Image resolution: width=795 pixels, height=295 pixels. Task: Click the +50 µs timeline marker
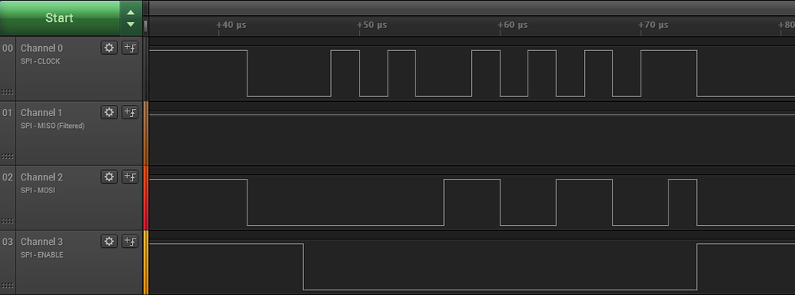(372, 25)
